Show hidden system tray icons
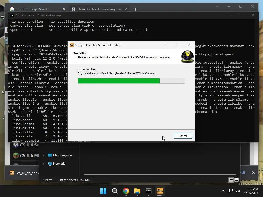This screenshot has height=197, width=263. (223, 191)
